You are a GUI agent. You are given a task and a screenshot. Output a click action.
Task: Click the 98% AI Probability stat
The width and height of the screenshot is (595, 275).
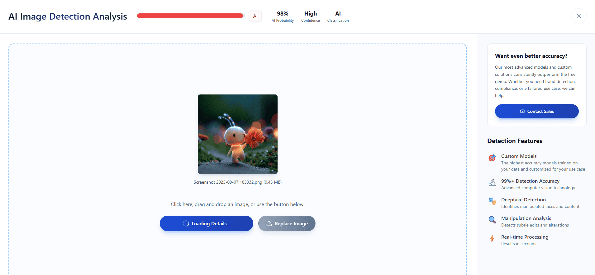283,16
